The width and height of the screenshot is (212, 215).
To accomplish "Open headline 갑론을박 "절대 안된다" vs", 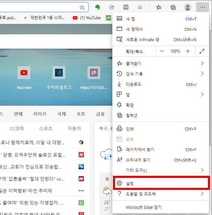I will pyautogui.click(x=32, y=179).
